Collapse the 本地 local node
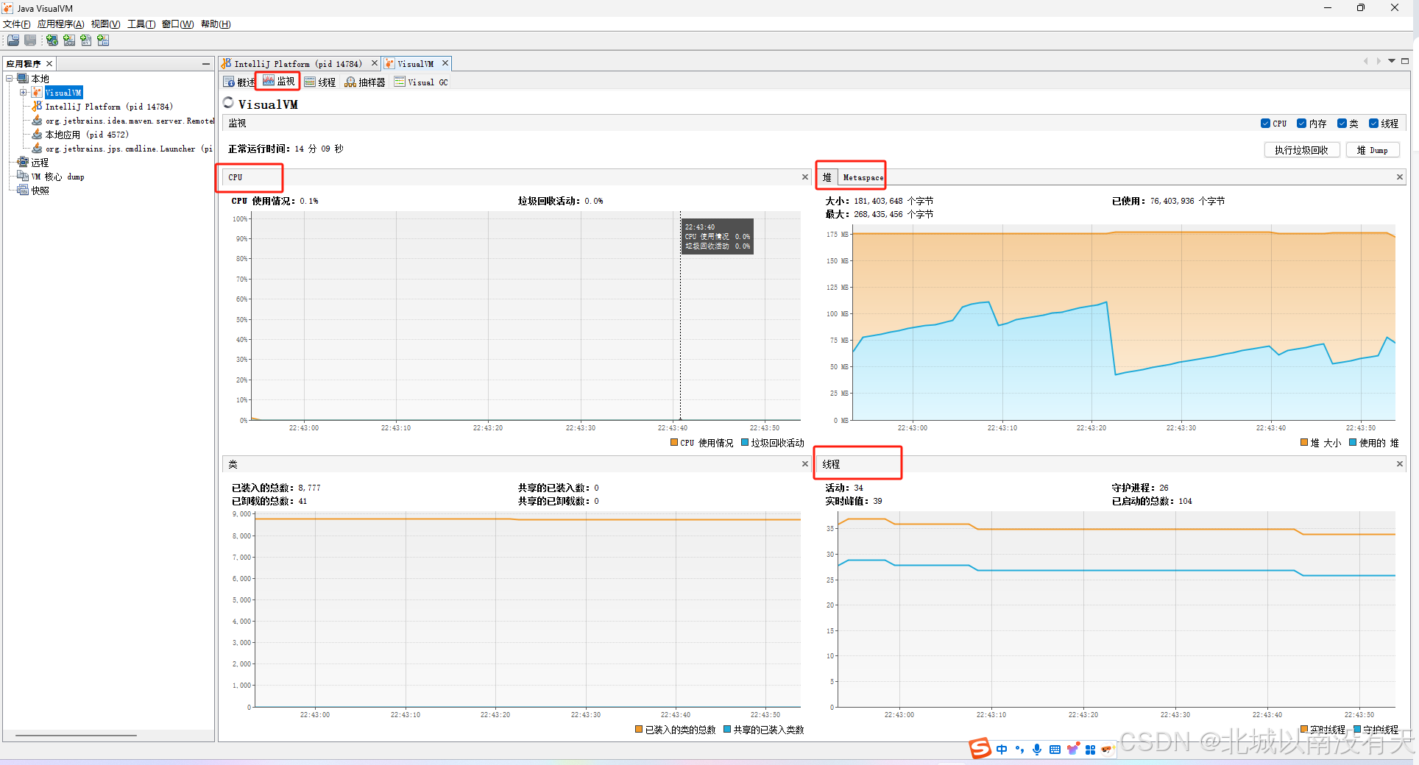This screenshot has width=1419, height=765. pyautogui.click(x=10, y=79)
